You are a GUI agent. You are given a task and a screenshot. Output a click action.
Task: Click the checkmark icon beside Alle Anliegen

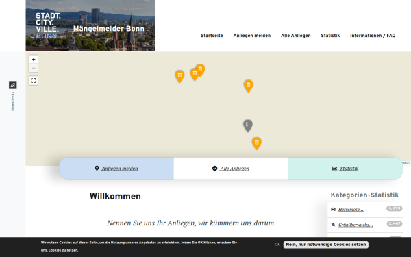click(x=214, y=169)
